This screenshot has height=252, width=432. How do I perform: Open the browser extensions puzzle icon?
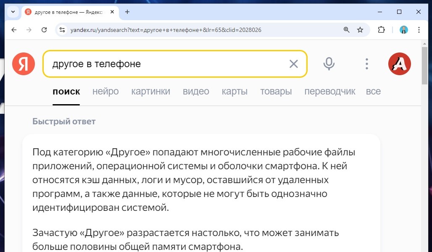click(381, 30)
